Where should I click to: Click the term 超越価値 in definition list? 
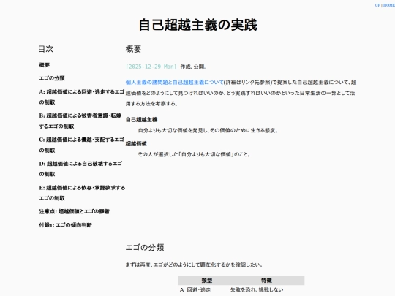point(136,143)
